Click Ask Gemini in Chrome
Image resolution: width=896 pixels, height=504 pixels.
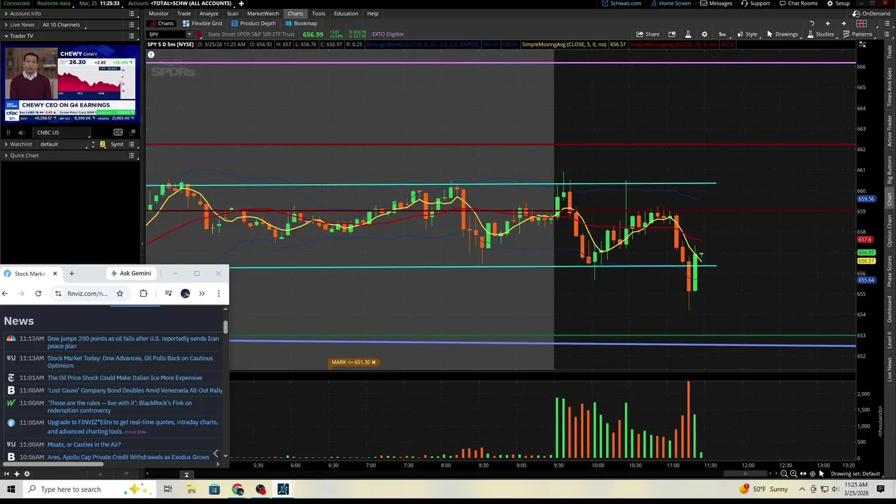point(131,273)
